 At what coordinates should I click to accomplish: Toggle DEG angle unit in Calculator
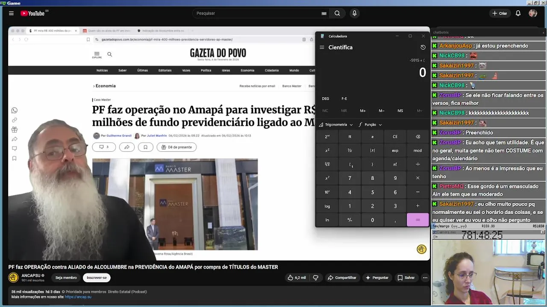(325, 98)
